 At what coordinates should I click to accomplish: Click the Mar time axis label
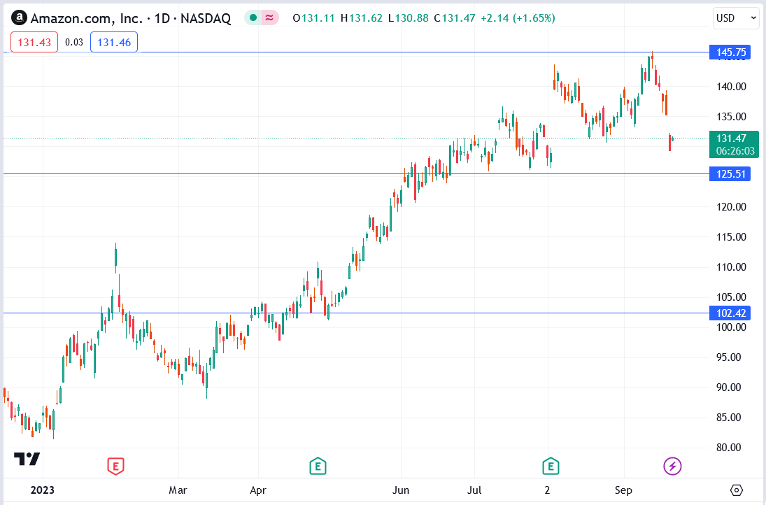click(x=178, y=490)
